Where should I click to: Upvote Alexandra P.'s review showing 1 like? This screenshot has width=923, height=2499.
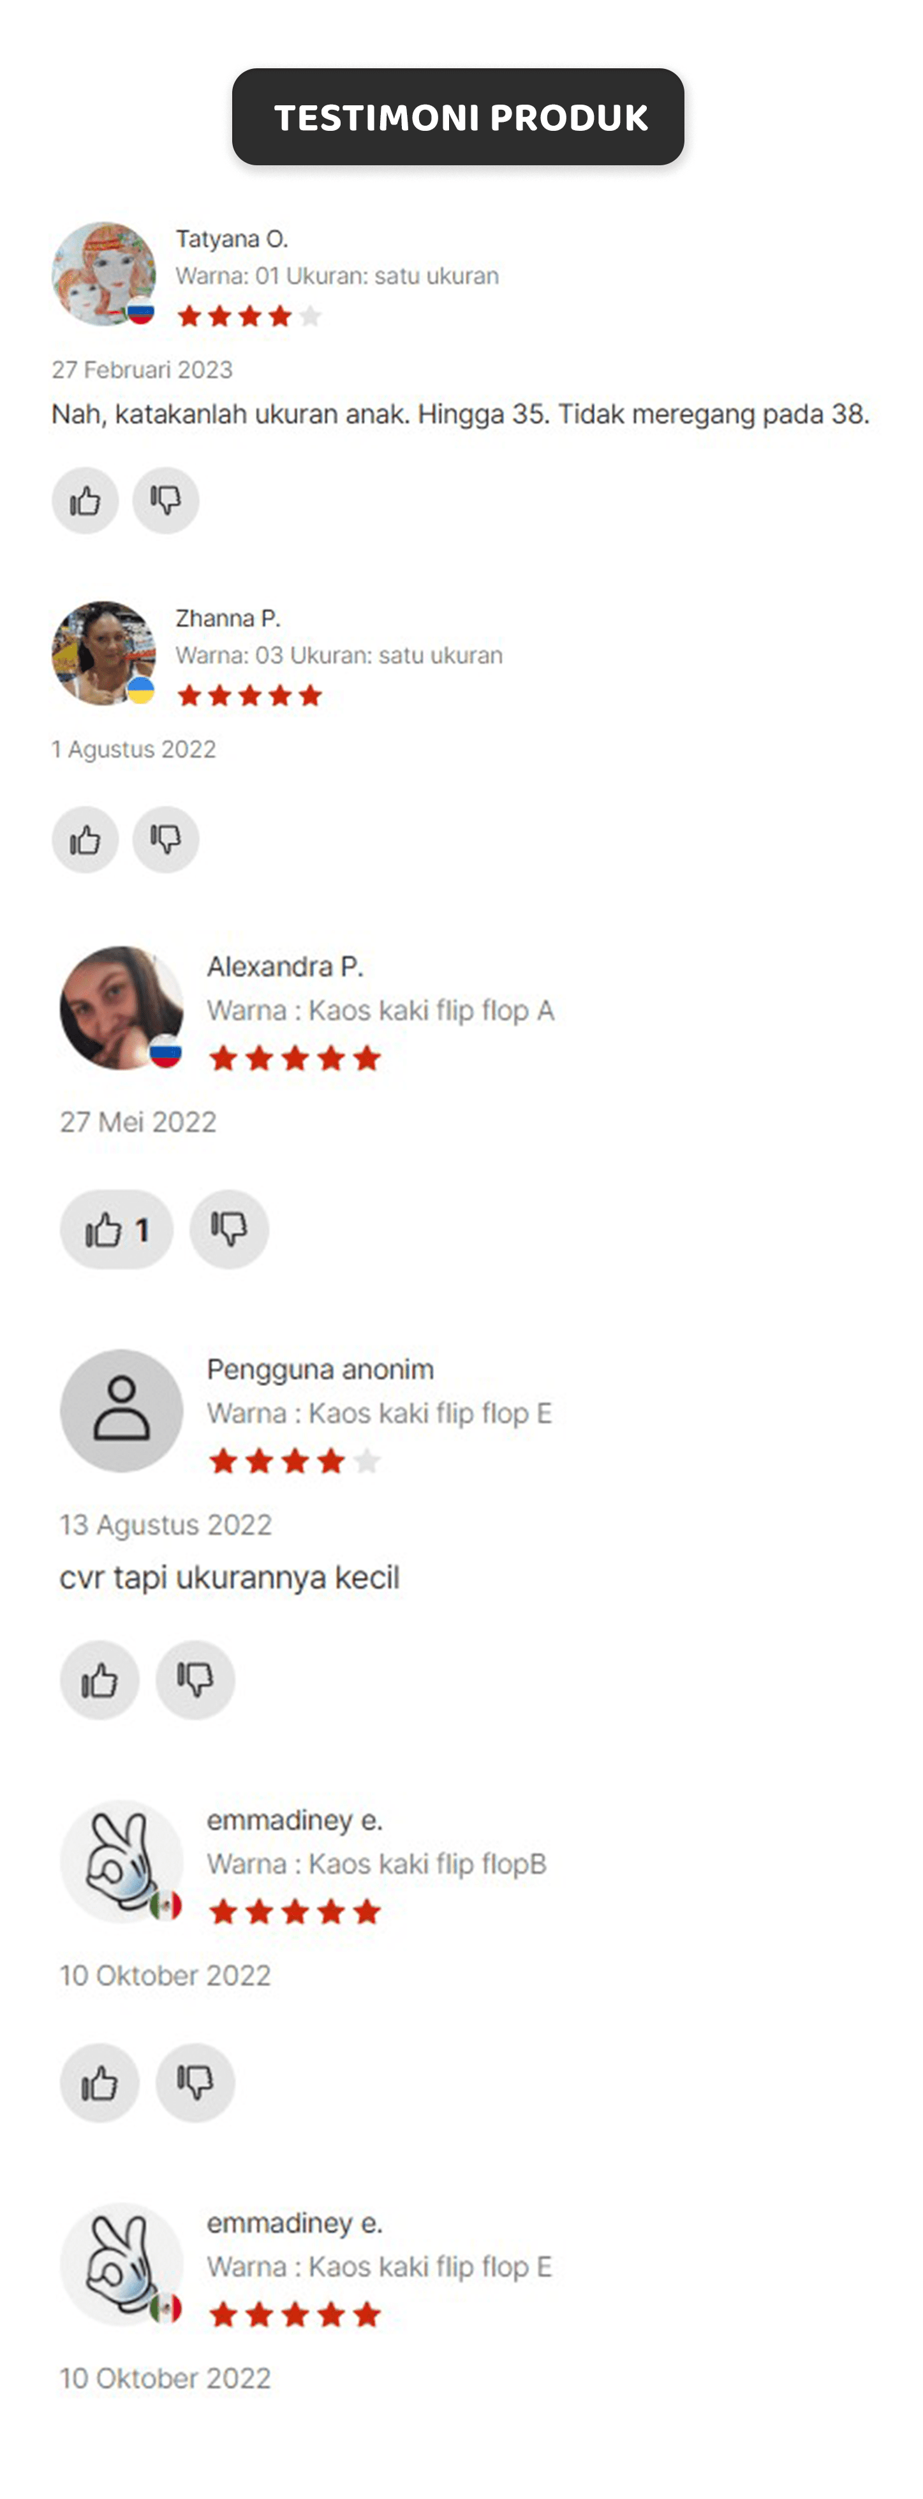tap(116, 1229)
